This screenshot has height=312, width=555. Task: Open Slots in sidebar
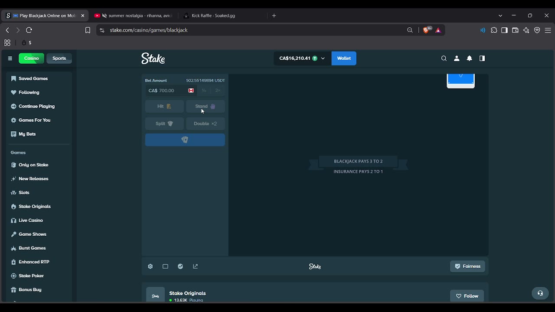coord(39,192)
